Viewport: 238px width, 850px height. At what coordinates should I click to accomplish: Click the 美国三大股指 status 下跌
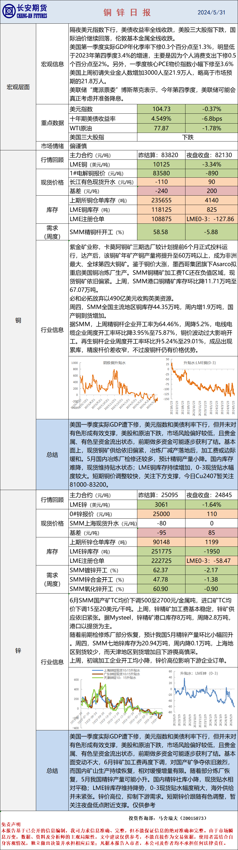pyautogui.click(x=188, y=137)
